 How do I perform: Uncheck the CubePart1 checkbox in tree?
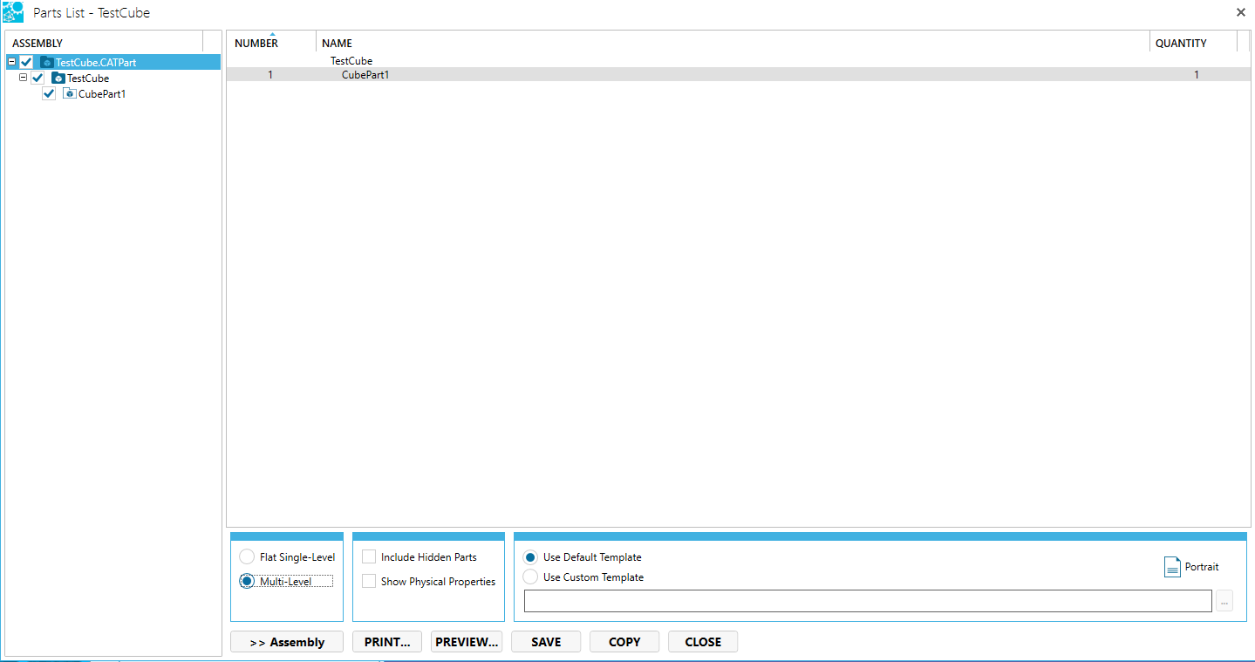[x=49, y=94]
